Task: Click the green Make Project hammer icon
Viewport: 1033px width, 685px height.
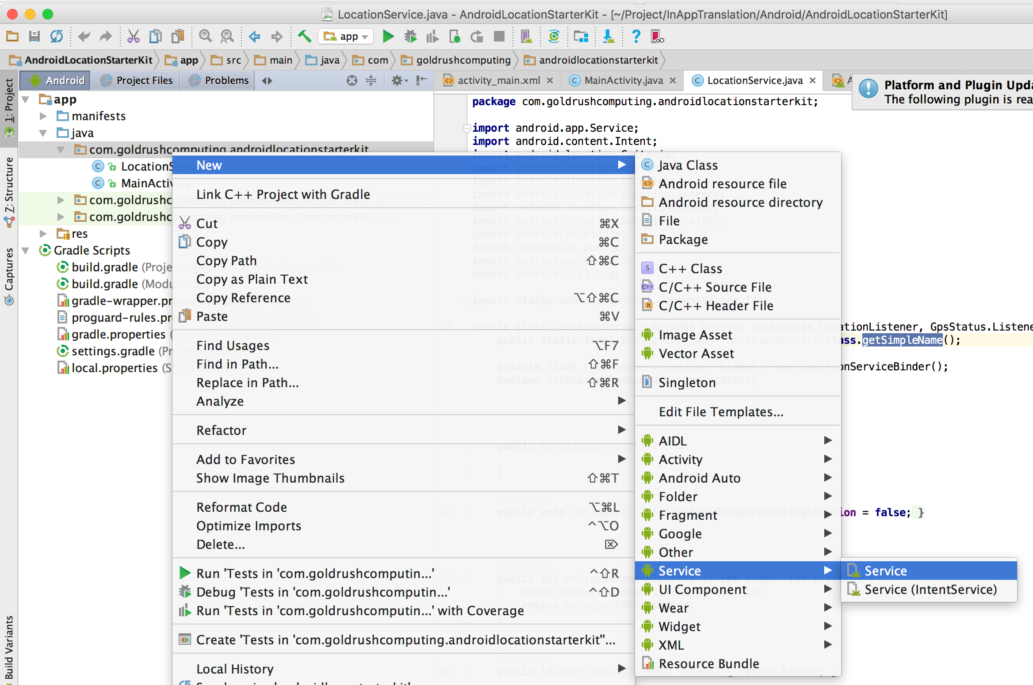Action: pyautogui.click(x=304, y=36)
